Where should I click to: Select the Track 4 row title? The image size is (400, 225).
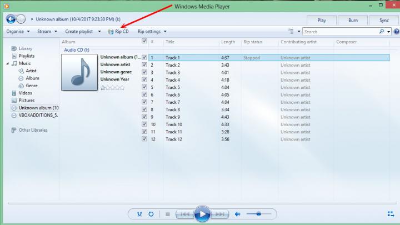pyautogui.click(x=173, y=80)
